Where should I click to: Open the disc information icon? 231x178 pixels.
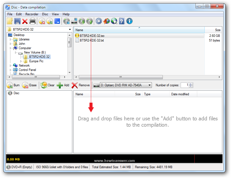click(x=67, y=21)
